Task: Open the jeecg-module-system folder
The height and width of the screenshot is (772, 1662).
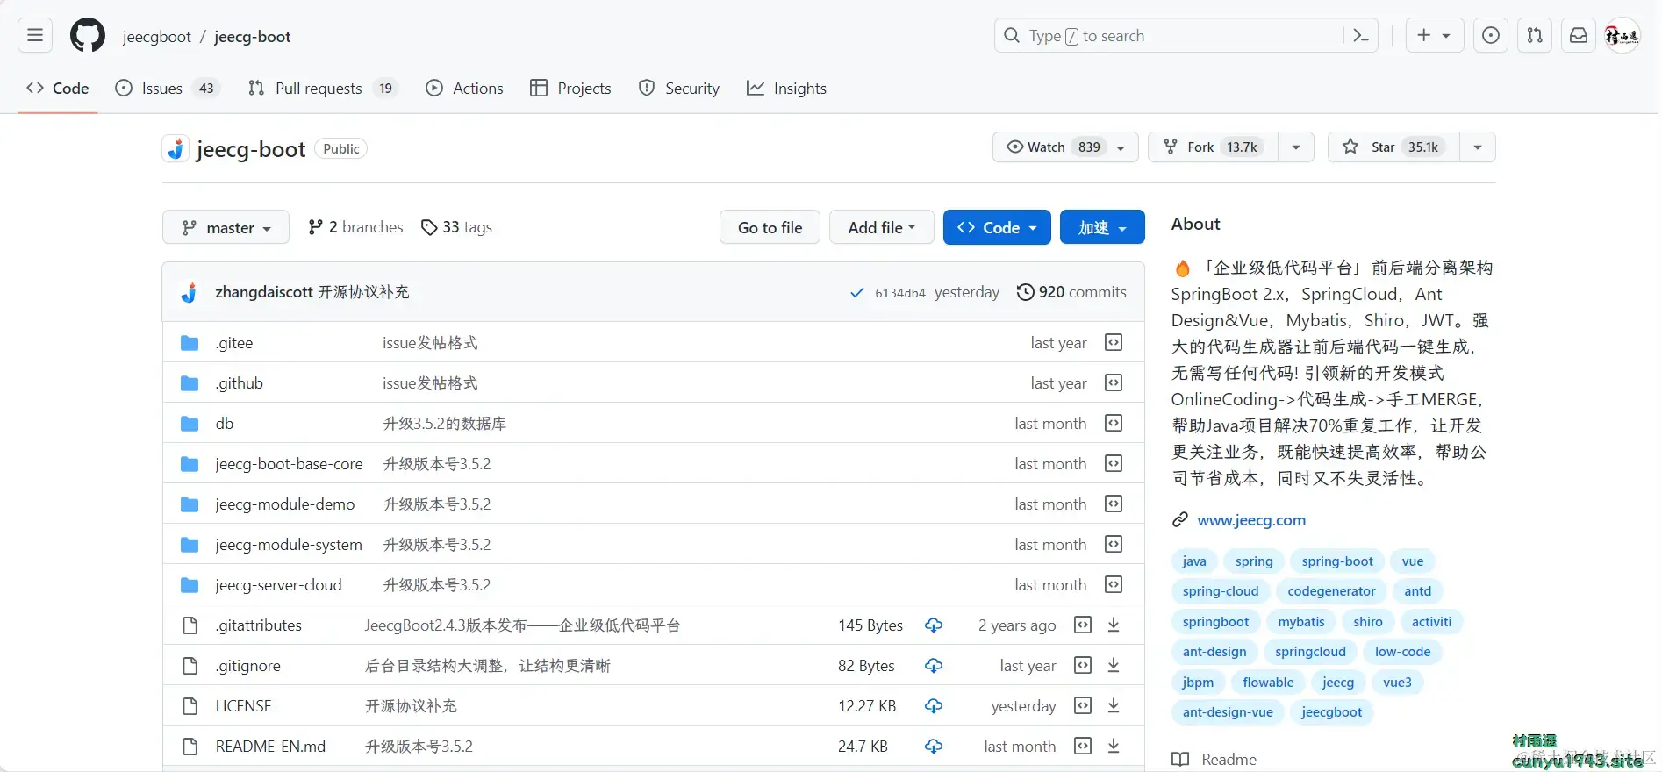Action: point(289,545)
